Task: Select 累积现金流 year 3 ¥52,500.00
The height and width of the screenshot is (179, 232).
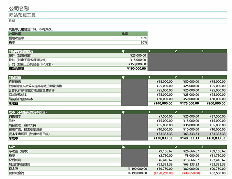Action: point(218,173)
